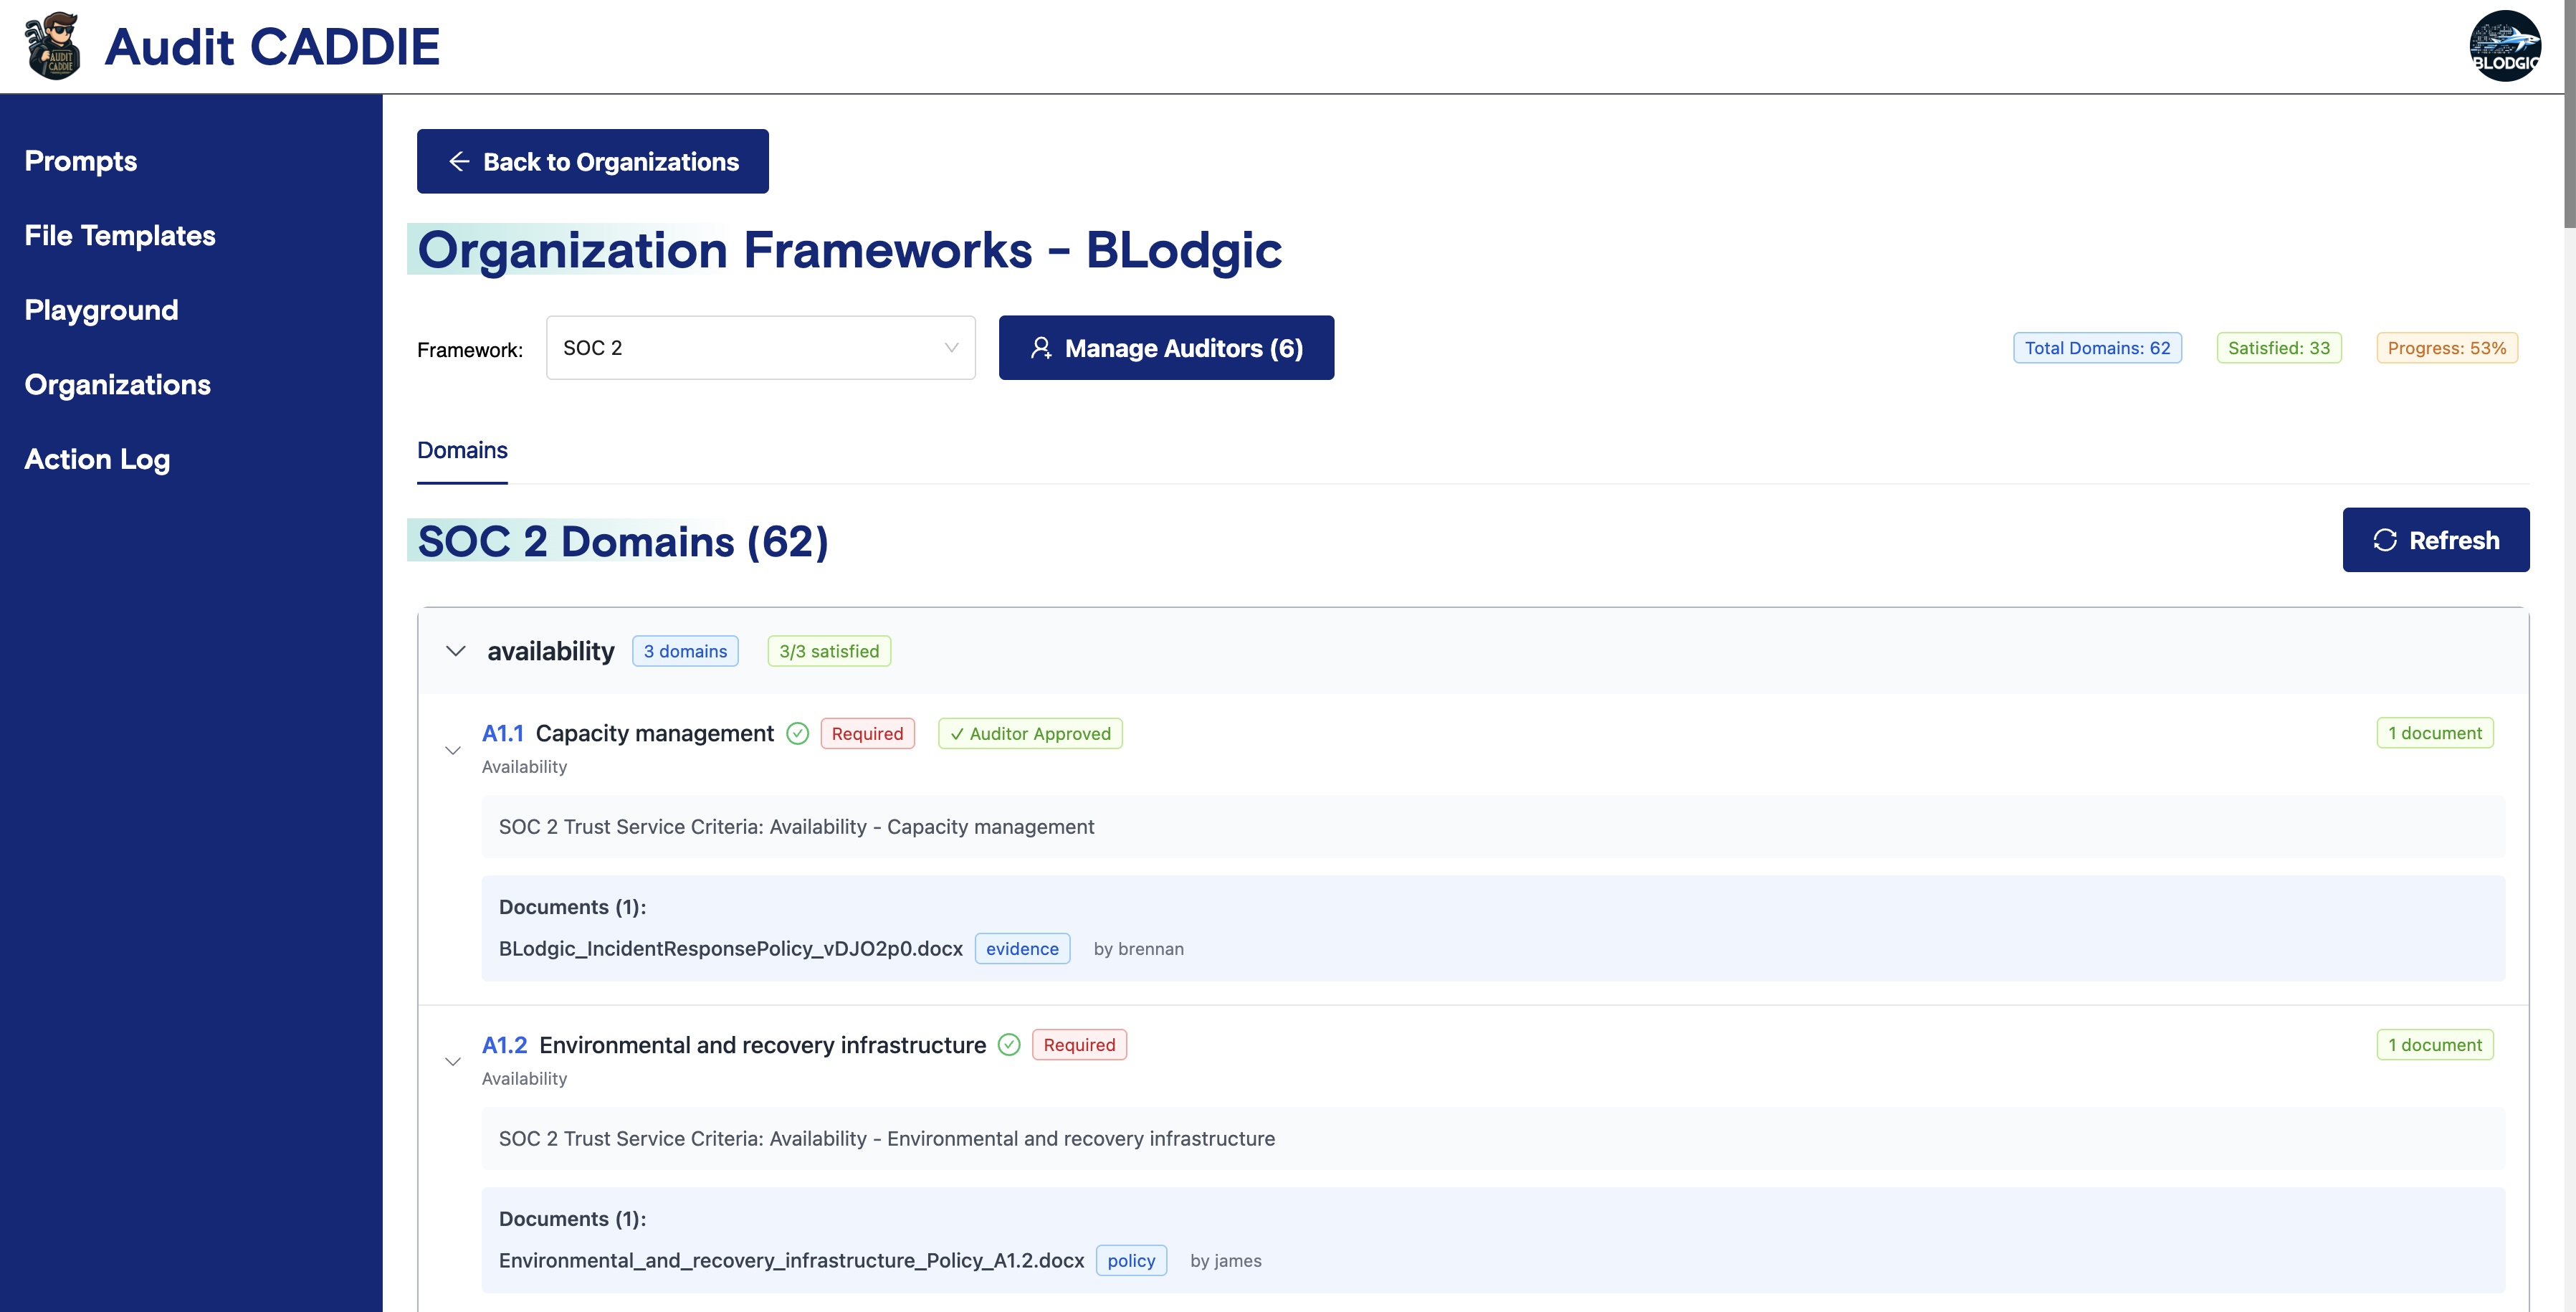Click the evidence tag

(1022, 949)
